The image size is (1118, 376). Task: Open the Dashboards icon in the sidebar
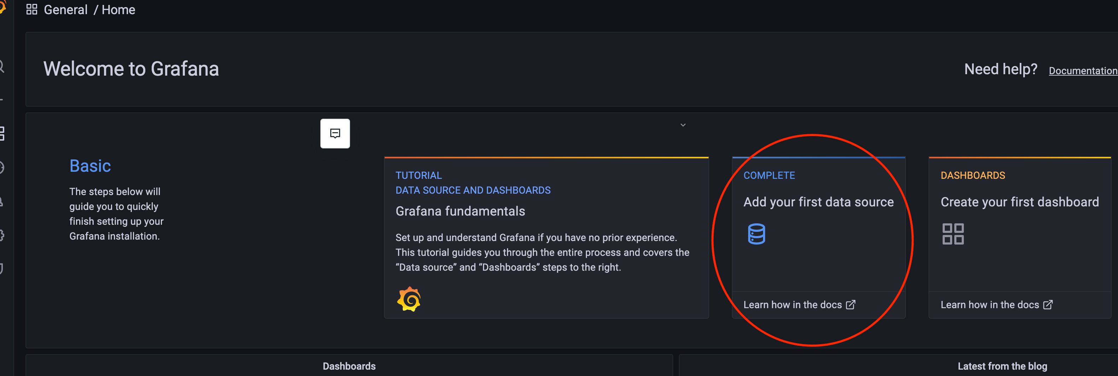(2, 134)
